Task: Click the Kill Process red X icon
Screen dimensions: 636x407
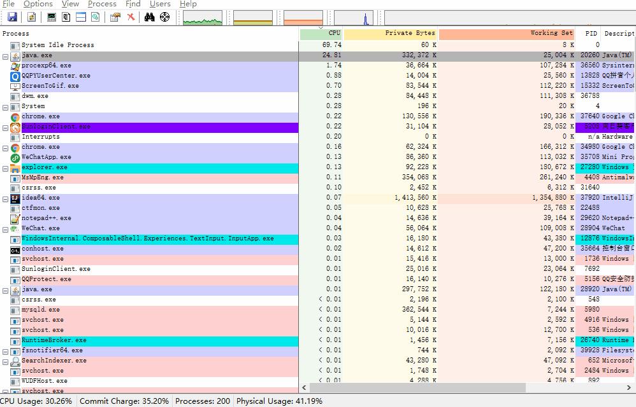Action: [x=131, y=17]
